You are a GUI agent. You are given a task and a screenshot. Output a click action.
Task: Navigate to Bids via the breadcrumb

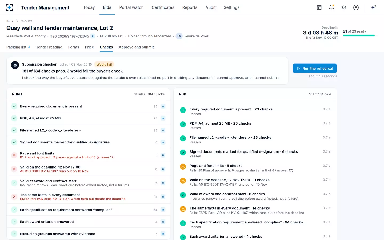(10, 21)
